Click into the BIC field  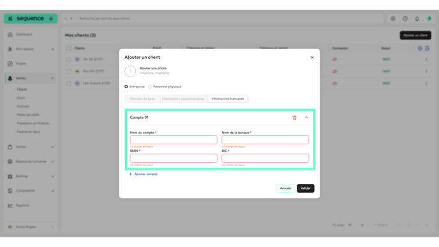[265, 158]
